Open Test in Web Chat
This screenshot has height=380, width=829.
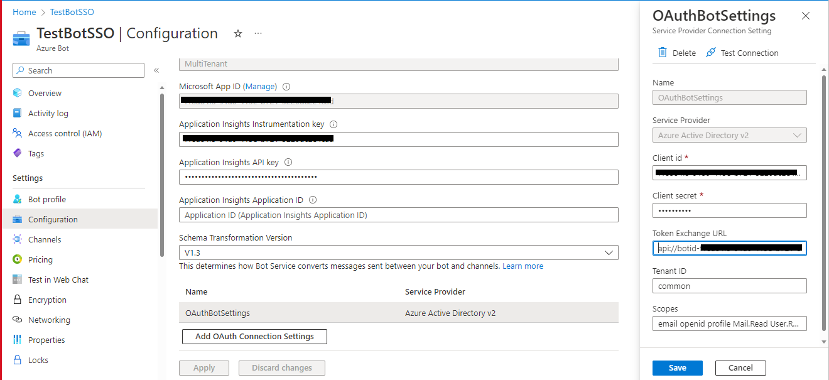58,280
